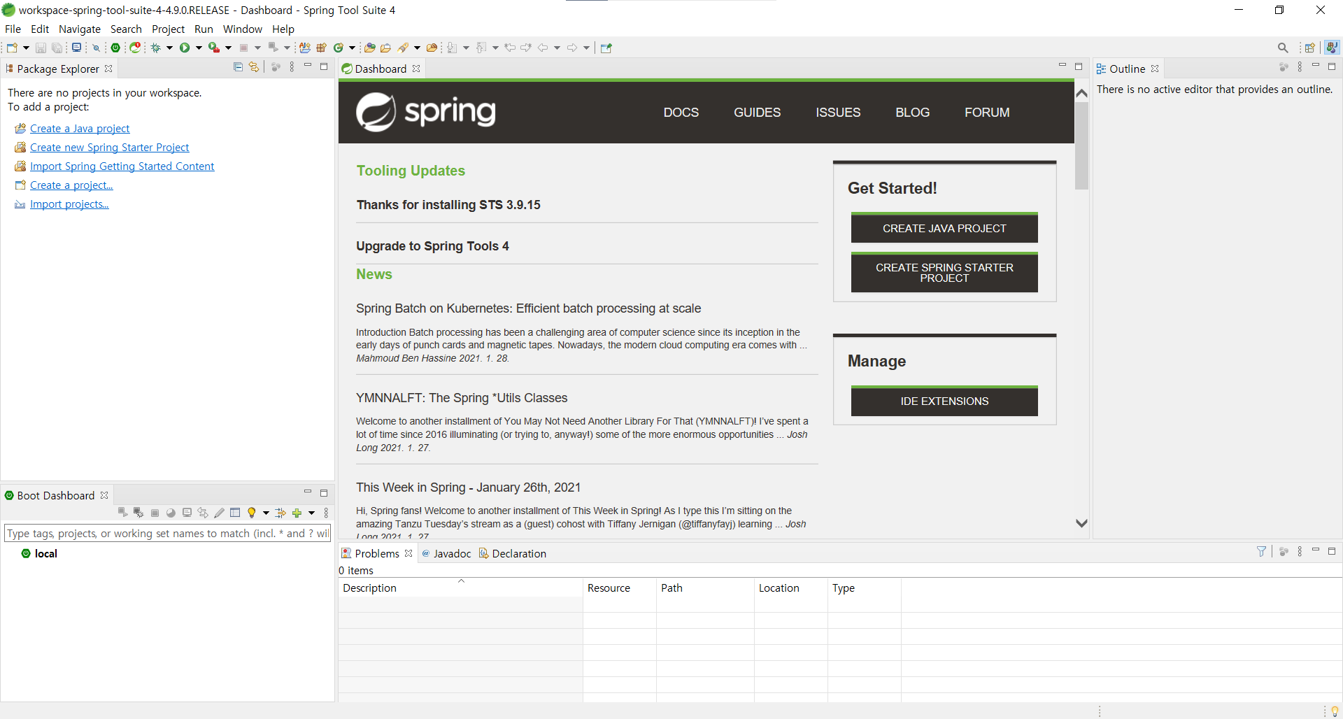Open the New Java Class dropdown arrow

coord(352,48)
